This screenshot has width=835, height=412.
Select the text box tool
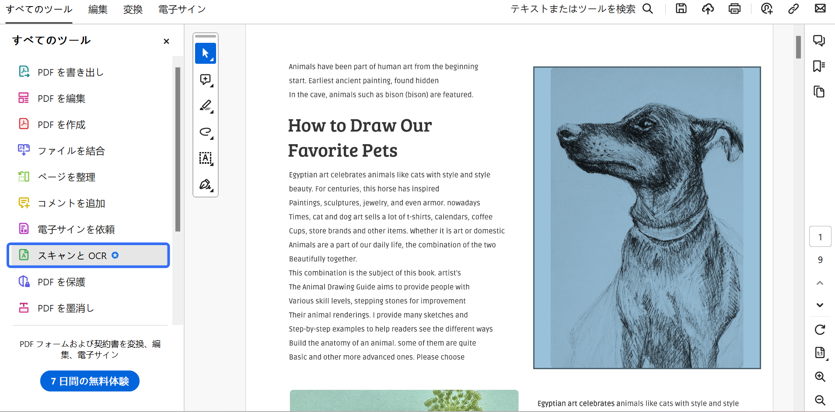click(x=205, y=158)
